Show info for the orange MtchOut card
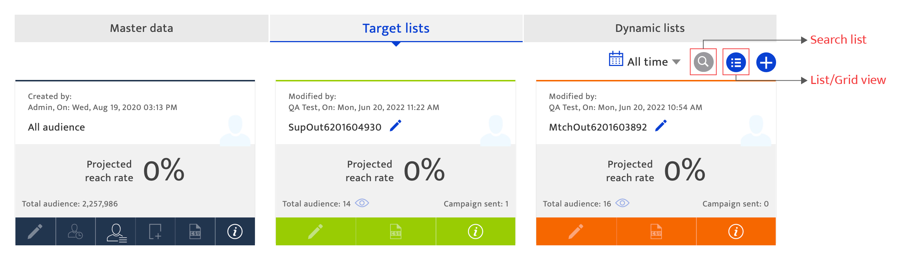This screenshot has width=901, height=260. coord(736,231)
